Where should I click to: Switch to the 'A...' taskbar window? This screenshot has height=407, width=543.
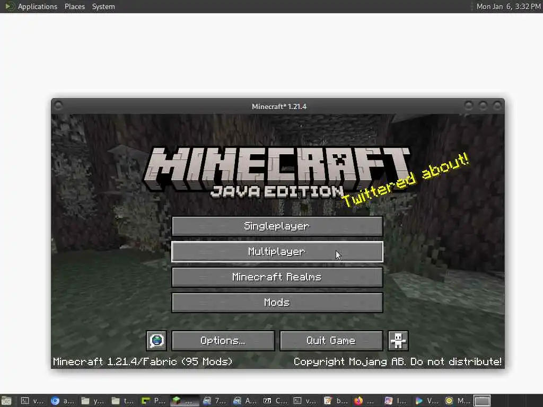point(244,401)
